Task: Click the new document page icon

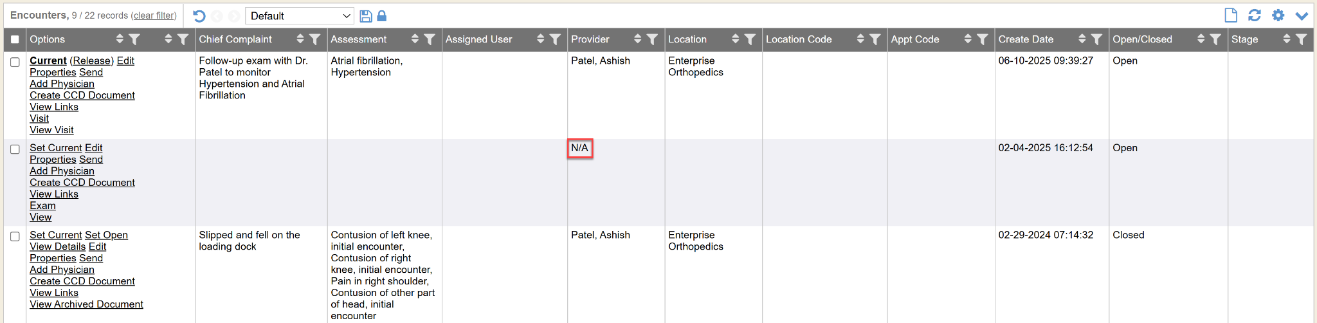Action: click(x=1231, y=15)
